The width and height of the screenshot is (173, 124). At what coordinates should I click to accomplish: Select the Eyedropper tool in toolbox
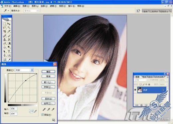tap(9, 60)
